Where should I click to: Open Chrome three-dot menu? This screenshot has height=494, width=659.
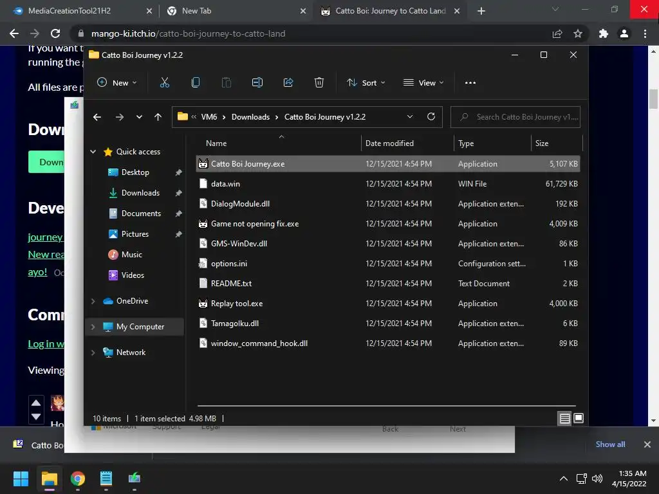coord(645,33)
